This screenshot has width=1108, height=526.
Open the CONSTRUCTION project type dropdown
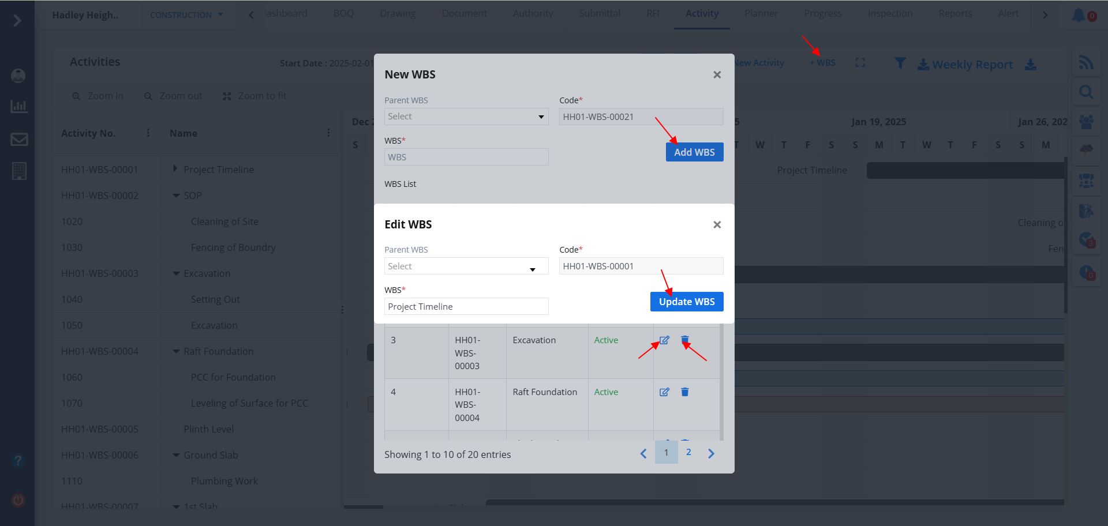click(186, 15)
